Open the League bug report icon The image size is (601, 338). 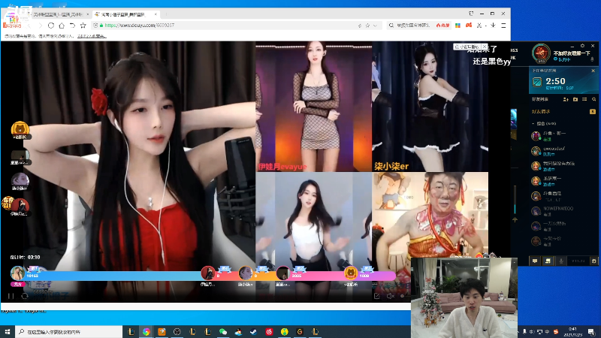tap(593, 261)
